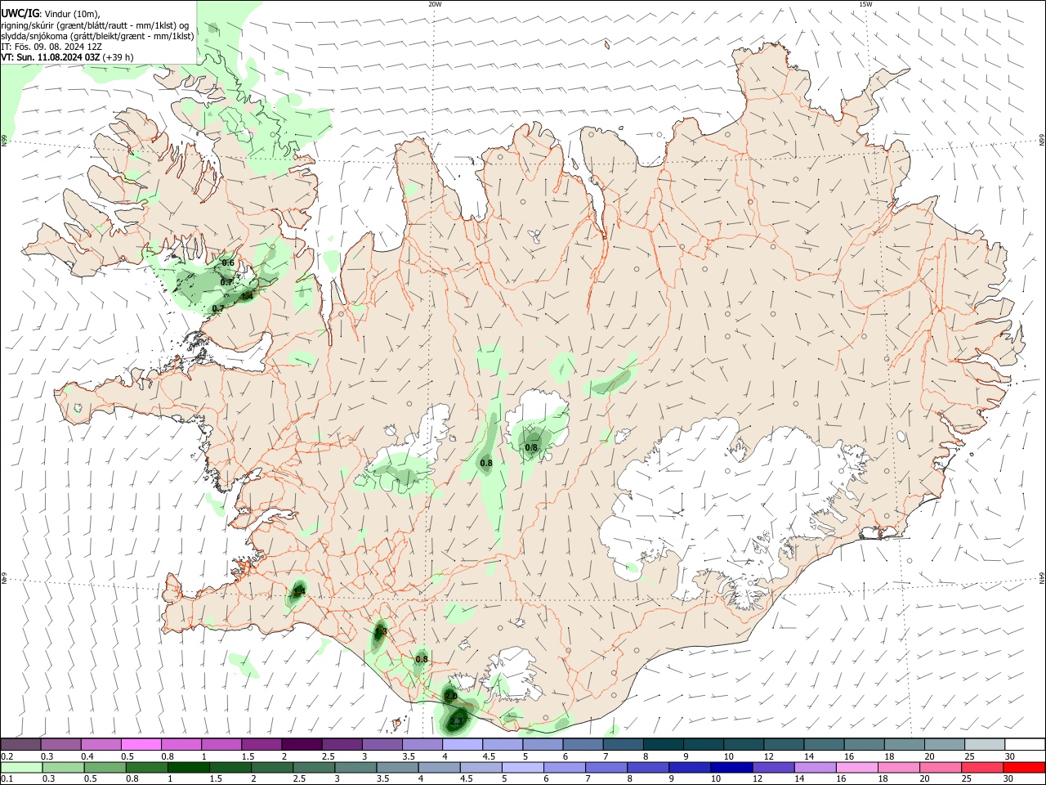Click the 20W longitude label at top

435,4
